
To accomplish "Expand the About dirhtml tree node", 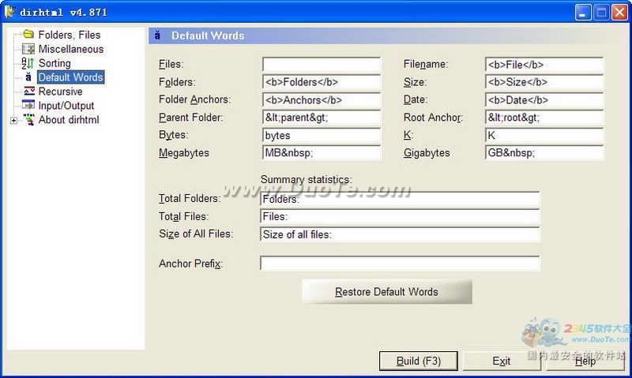I will coord(13,121).
